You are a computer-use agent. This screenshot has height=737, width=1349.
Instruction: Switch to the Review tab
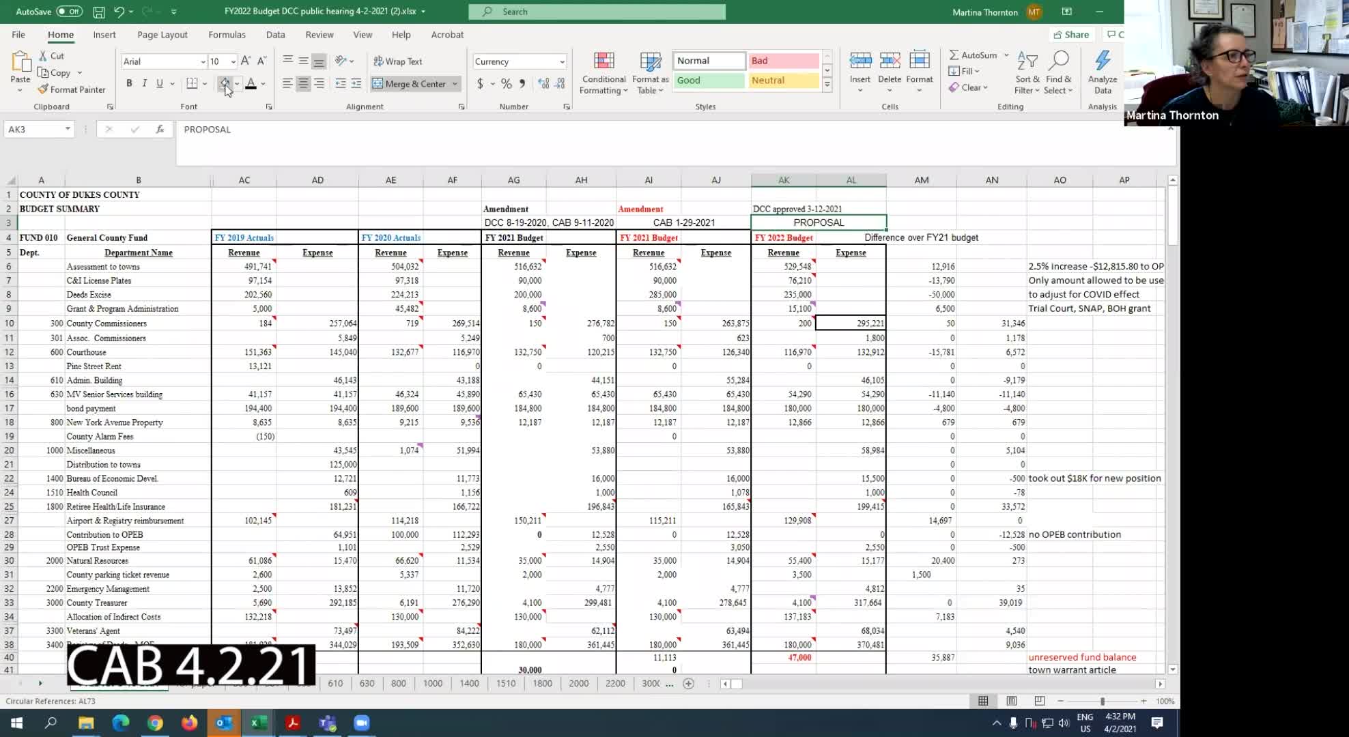[x=319, y=35]
